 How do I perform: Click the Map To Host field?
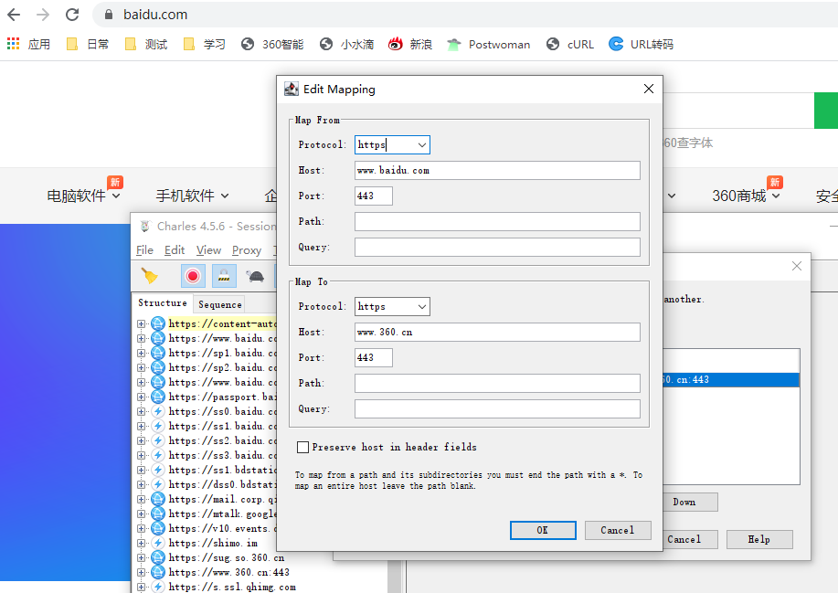click(x=497, y=333)
